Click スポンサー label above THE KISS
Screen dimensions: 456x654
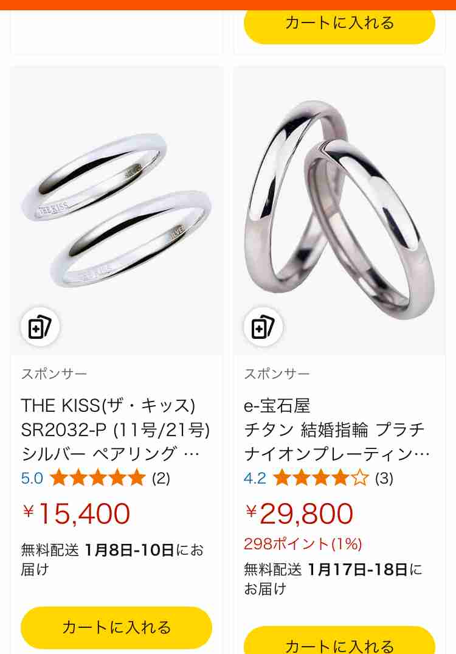(x=54, y=374)
